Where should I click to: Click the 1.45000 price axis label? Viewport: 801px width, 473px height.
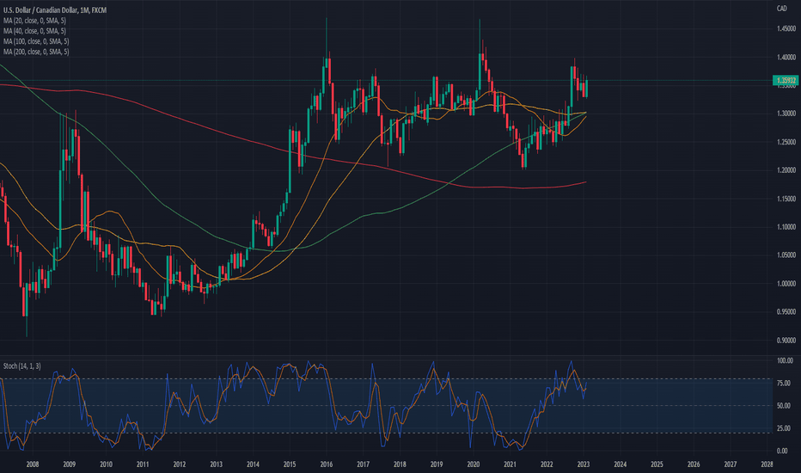(x=786, y=29)
